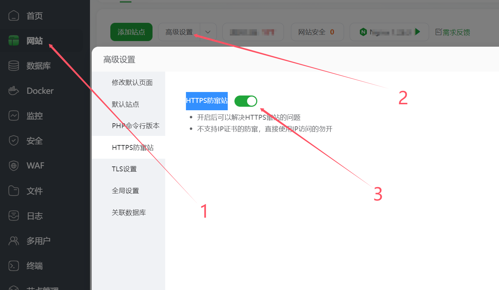Click the Home (首页) sidebar icon

point(14,16)
